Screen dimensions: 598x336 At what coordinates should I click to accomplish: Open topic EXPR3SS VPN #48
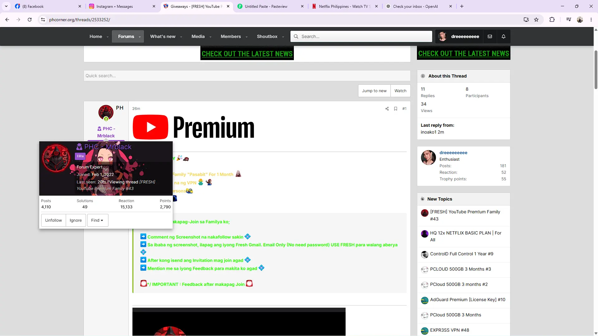(449, 330)
